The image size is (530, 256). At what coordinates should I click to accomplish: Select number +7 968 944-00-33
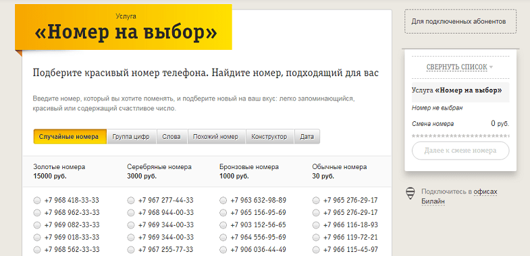click(131, 213)
